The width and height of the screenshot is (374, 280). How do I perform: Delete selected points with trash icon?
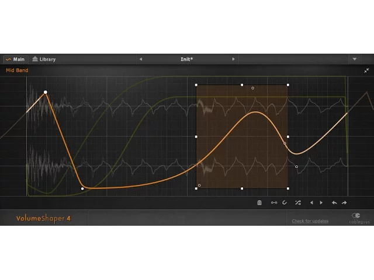[x=259, y=202]
